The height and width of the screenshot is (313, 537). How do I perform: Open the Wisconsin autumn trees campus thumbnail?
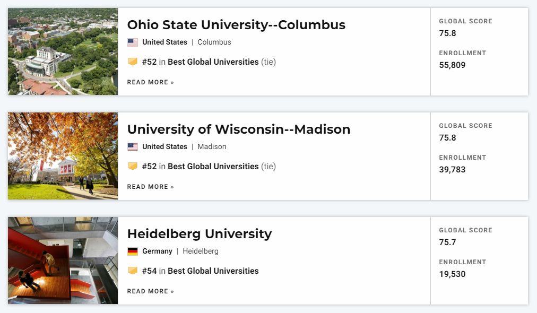pyautogui.click(x=63, y=156)
